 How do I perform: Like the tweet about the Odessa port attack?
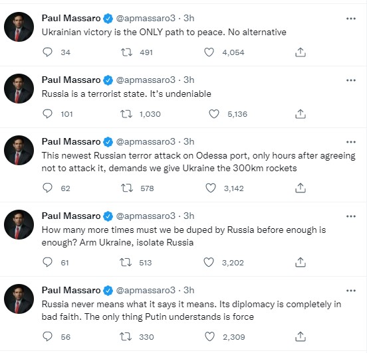(210, 188)
